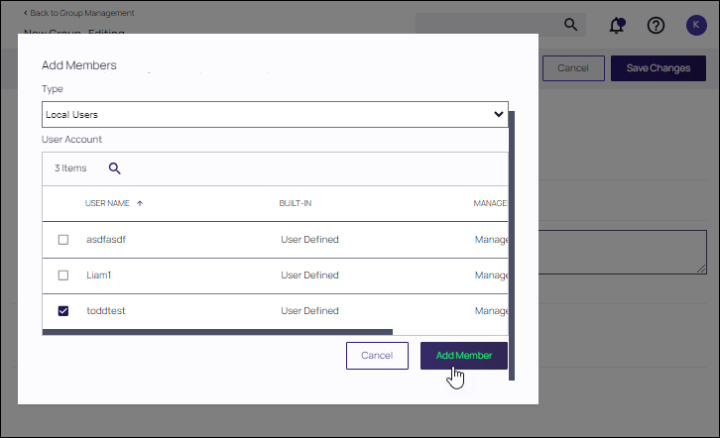Go back to Group Management

[79, 13]
